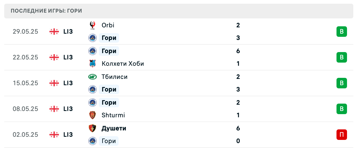Click Georgian flag on 02.05.25 match
The width and height of the screenshot is (357, 152).
pos(54,135)
